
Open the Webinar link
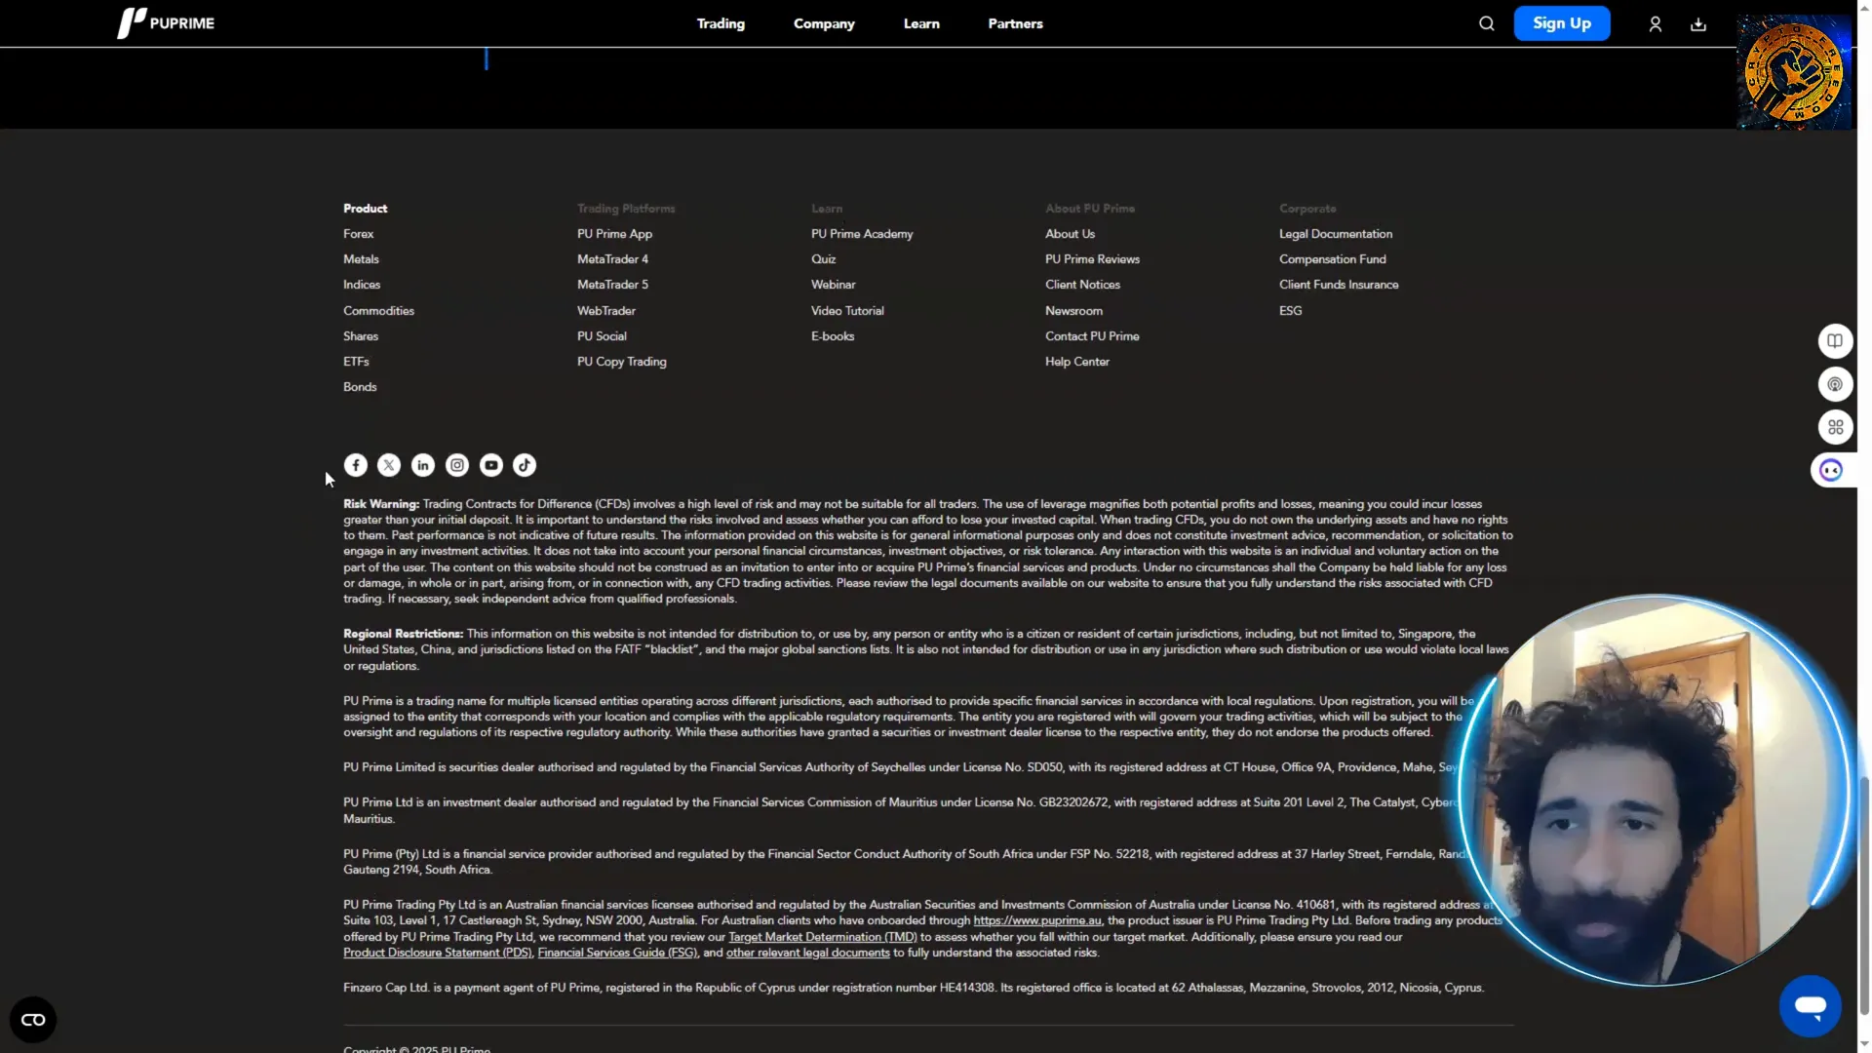click(833, 285)
